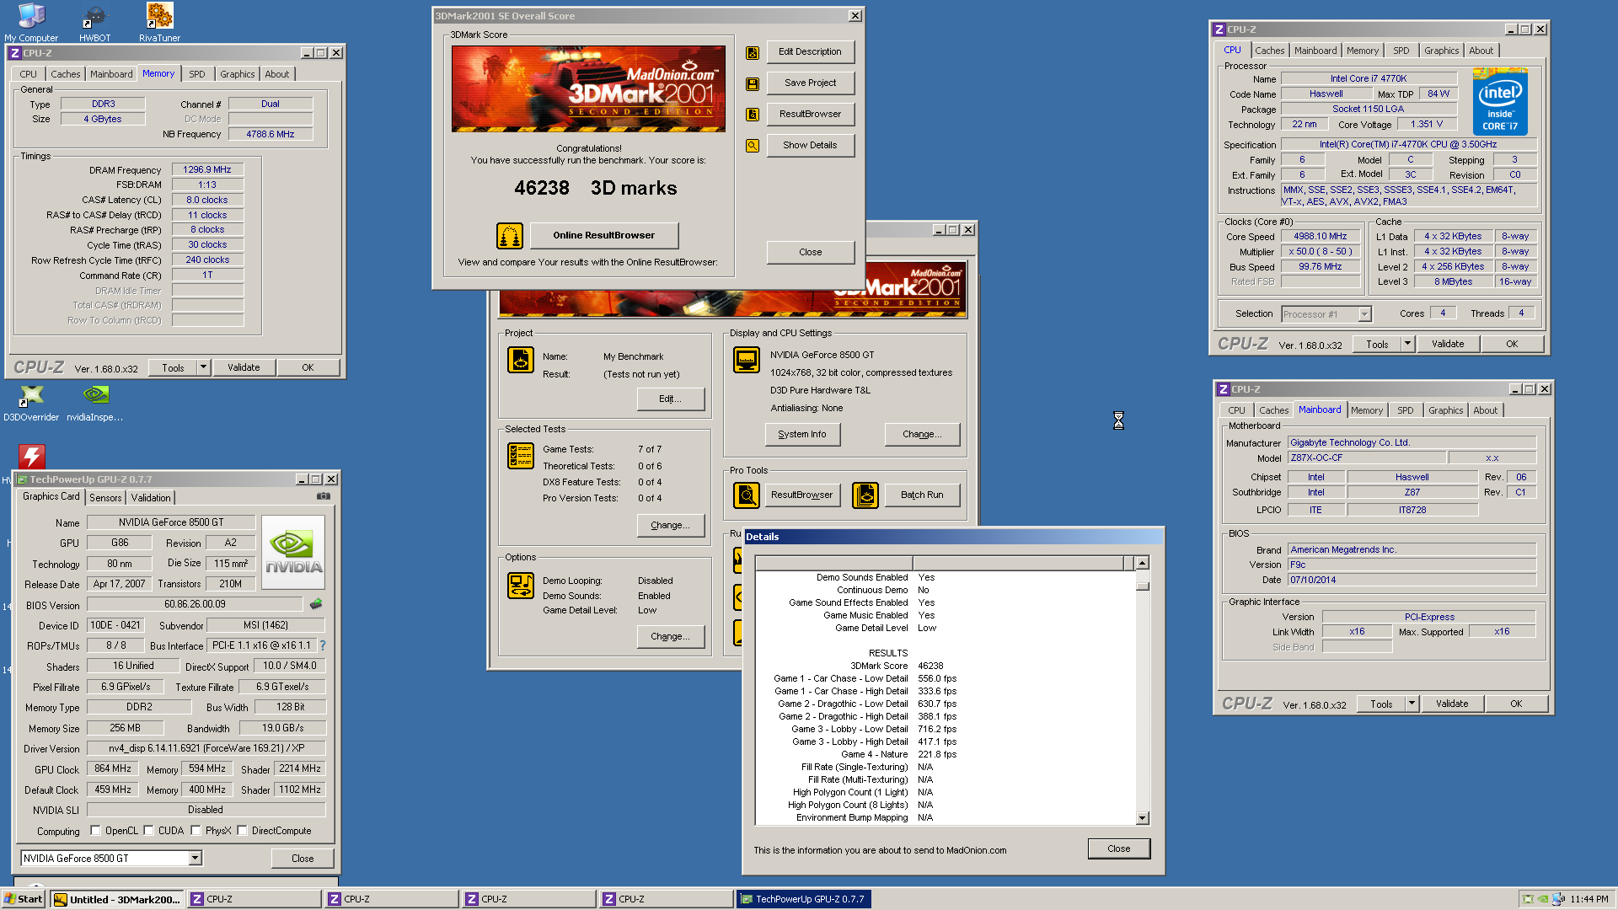Close the Details dialog with Close button
The width and height of the screenshot is (1618, 910).
1119,848
